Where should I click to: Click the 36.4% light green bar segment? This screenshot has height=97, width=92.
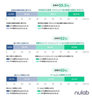(x=50, y=47)
